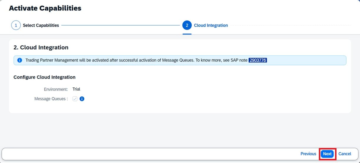Go to the Select Capabilities step label

[x=41, y=25]
